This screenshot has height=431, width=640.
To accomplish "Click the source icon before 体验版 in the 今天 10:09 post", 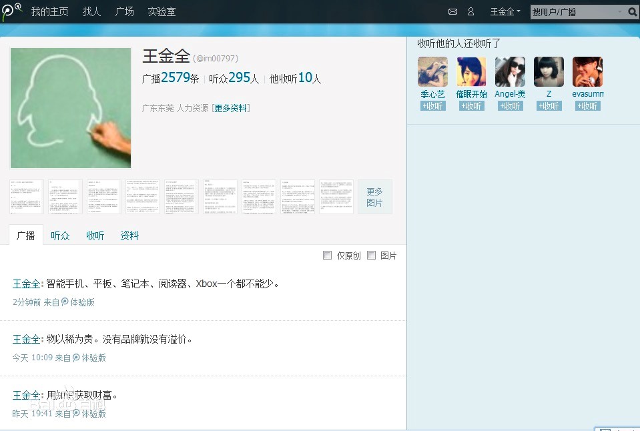I will point(76,358).
